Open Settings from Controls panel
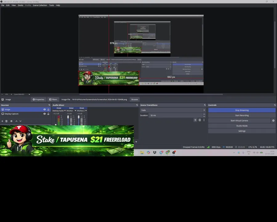277x222 pixels. pos(242,131)
